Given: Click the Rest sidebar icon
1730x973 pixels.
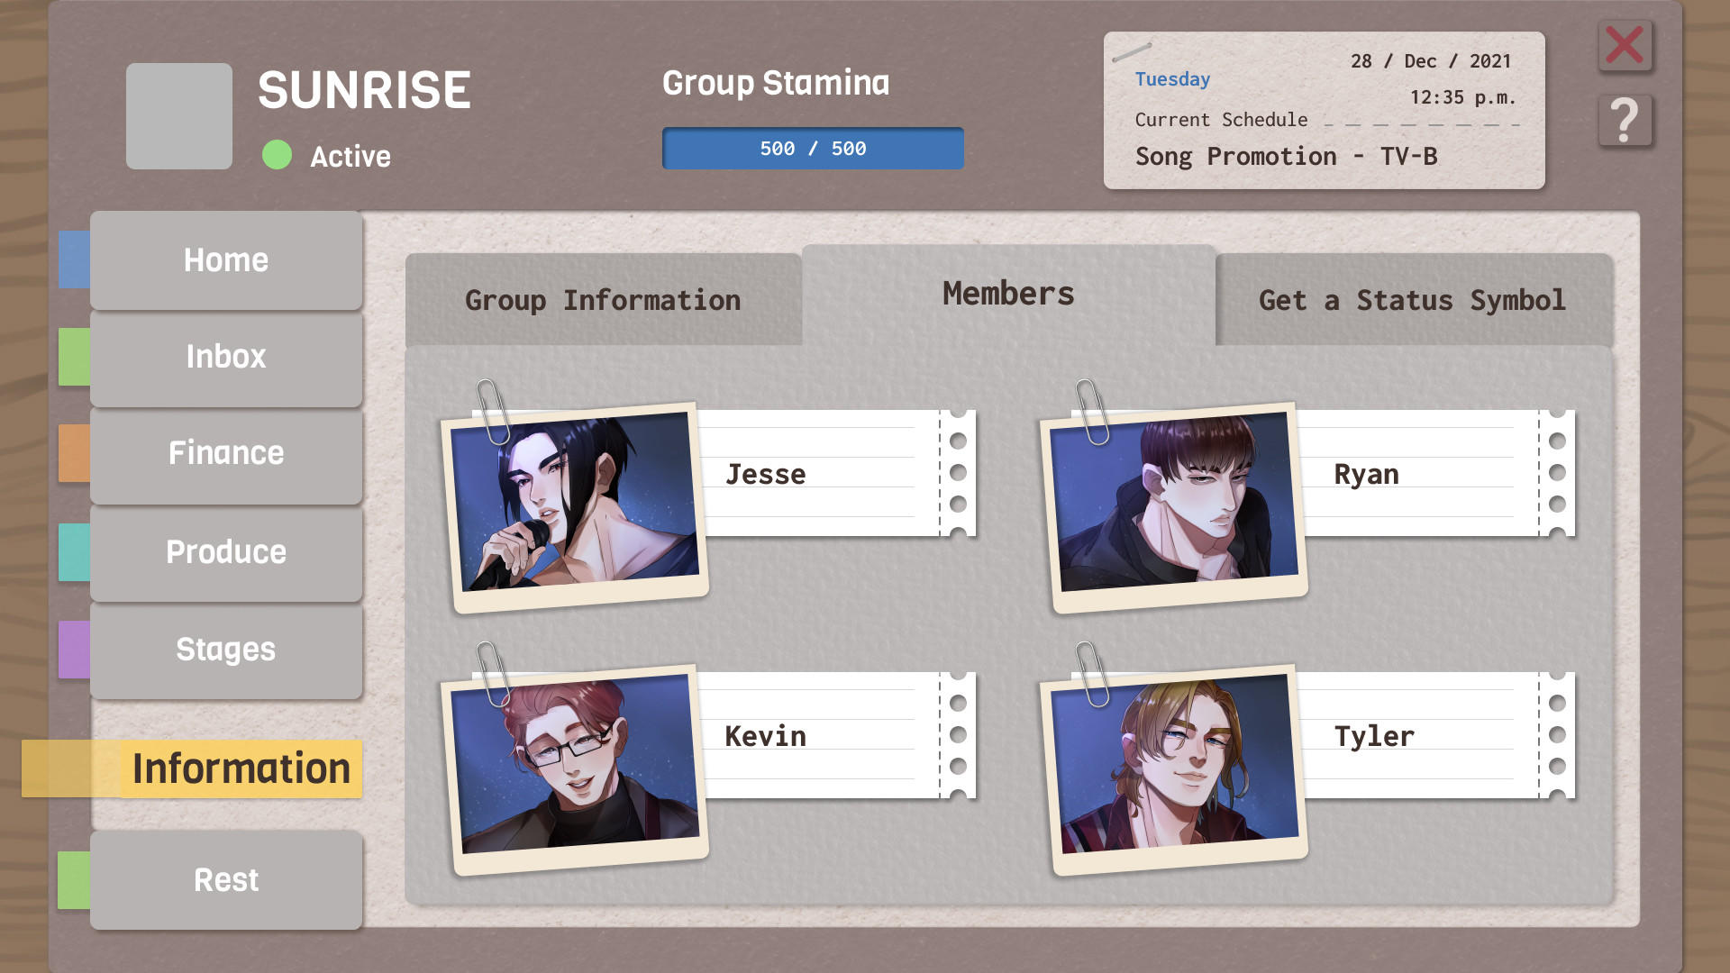Looking at the screenshot, I should click(x=224, y=878).
